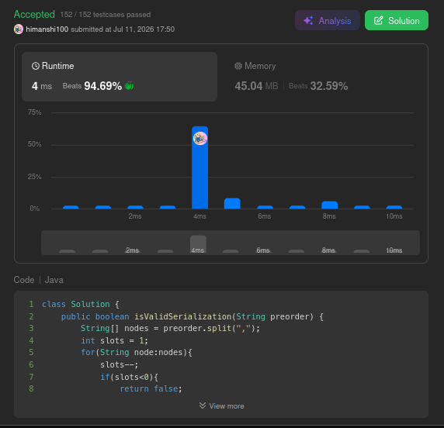The width and height of the screenshot is (444, 428).
Task: Click code line 'return false;'
Action: pyautogui.click(x=151, y=388)
